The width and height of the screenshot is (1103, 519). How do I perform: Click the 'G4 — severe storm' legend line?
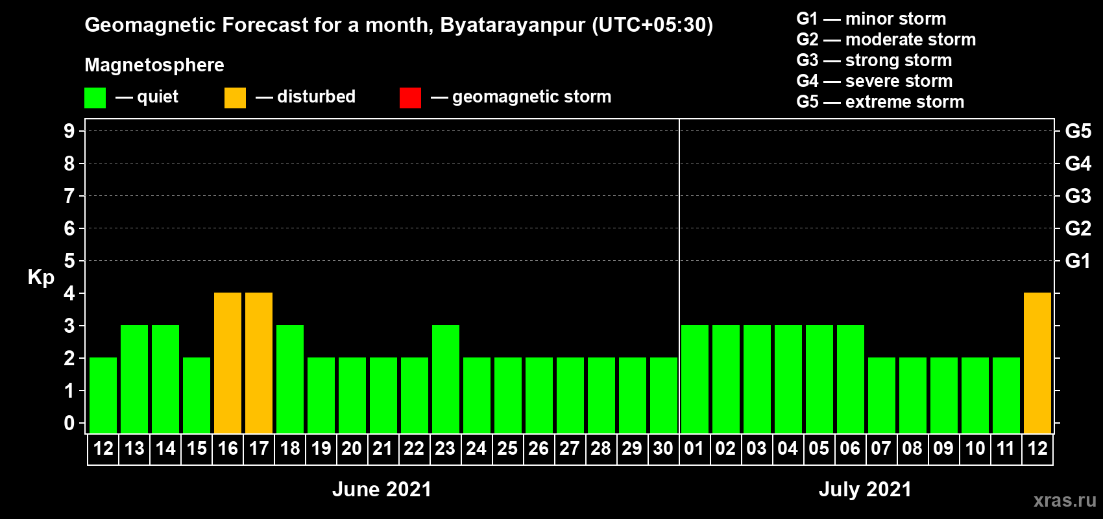point(875,81)
